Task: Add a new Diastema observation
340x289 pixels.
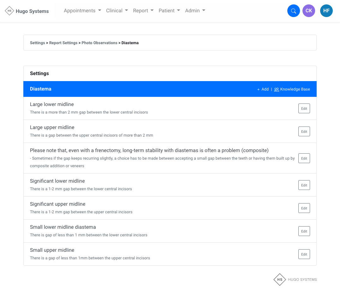Action: pos(263,89)
